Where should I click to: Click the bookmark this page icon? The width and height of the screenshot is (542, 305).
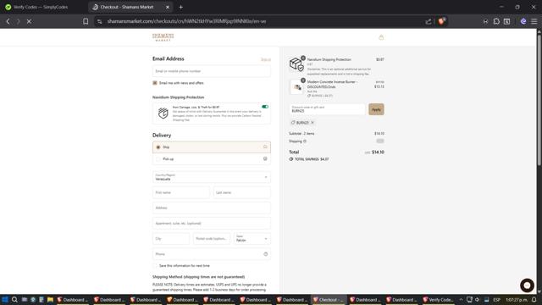(x=86, y=21)
